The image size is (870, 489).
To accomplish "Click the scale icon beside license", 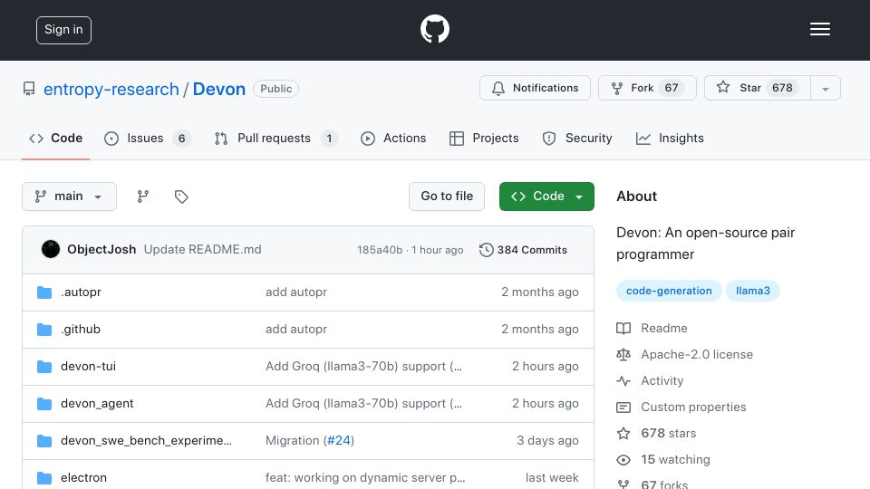I will pos(623,355).
